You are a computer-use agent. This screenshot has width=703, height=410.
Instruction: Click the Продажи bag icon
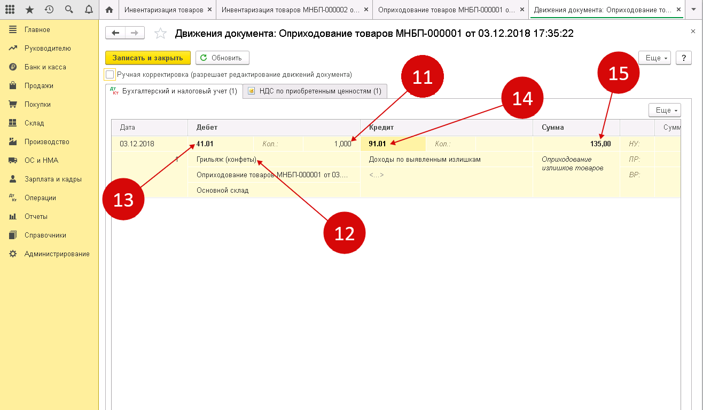13,86
